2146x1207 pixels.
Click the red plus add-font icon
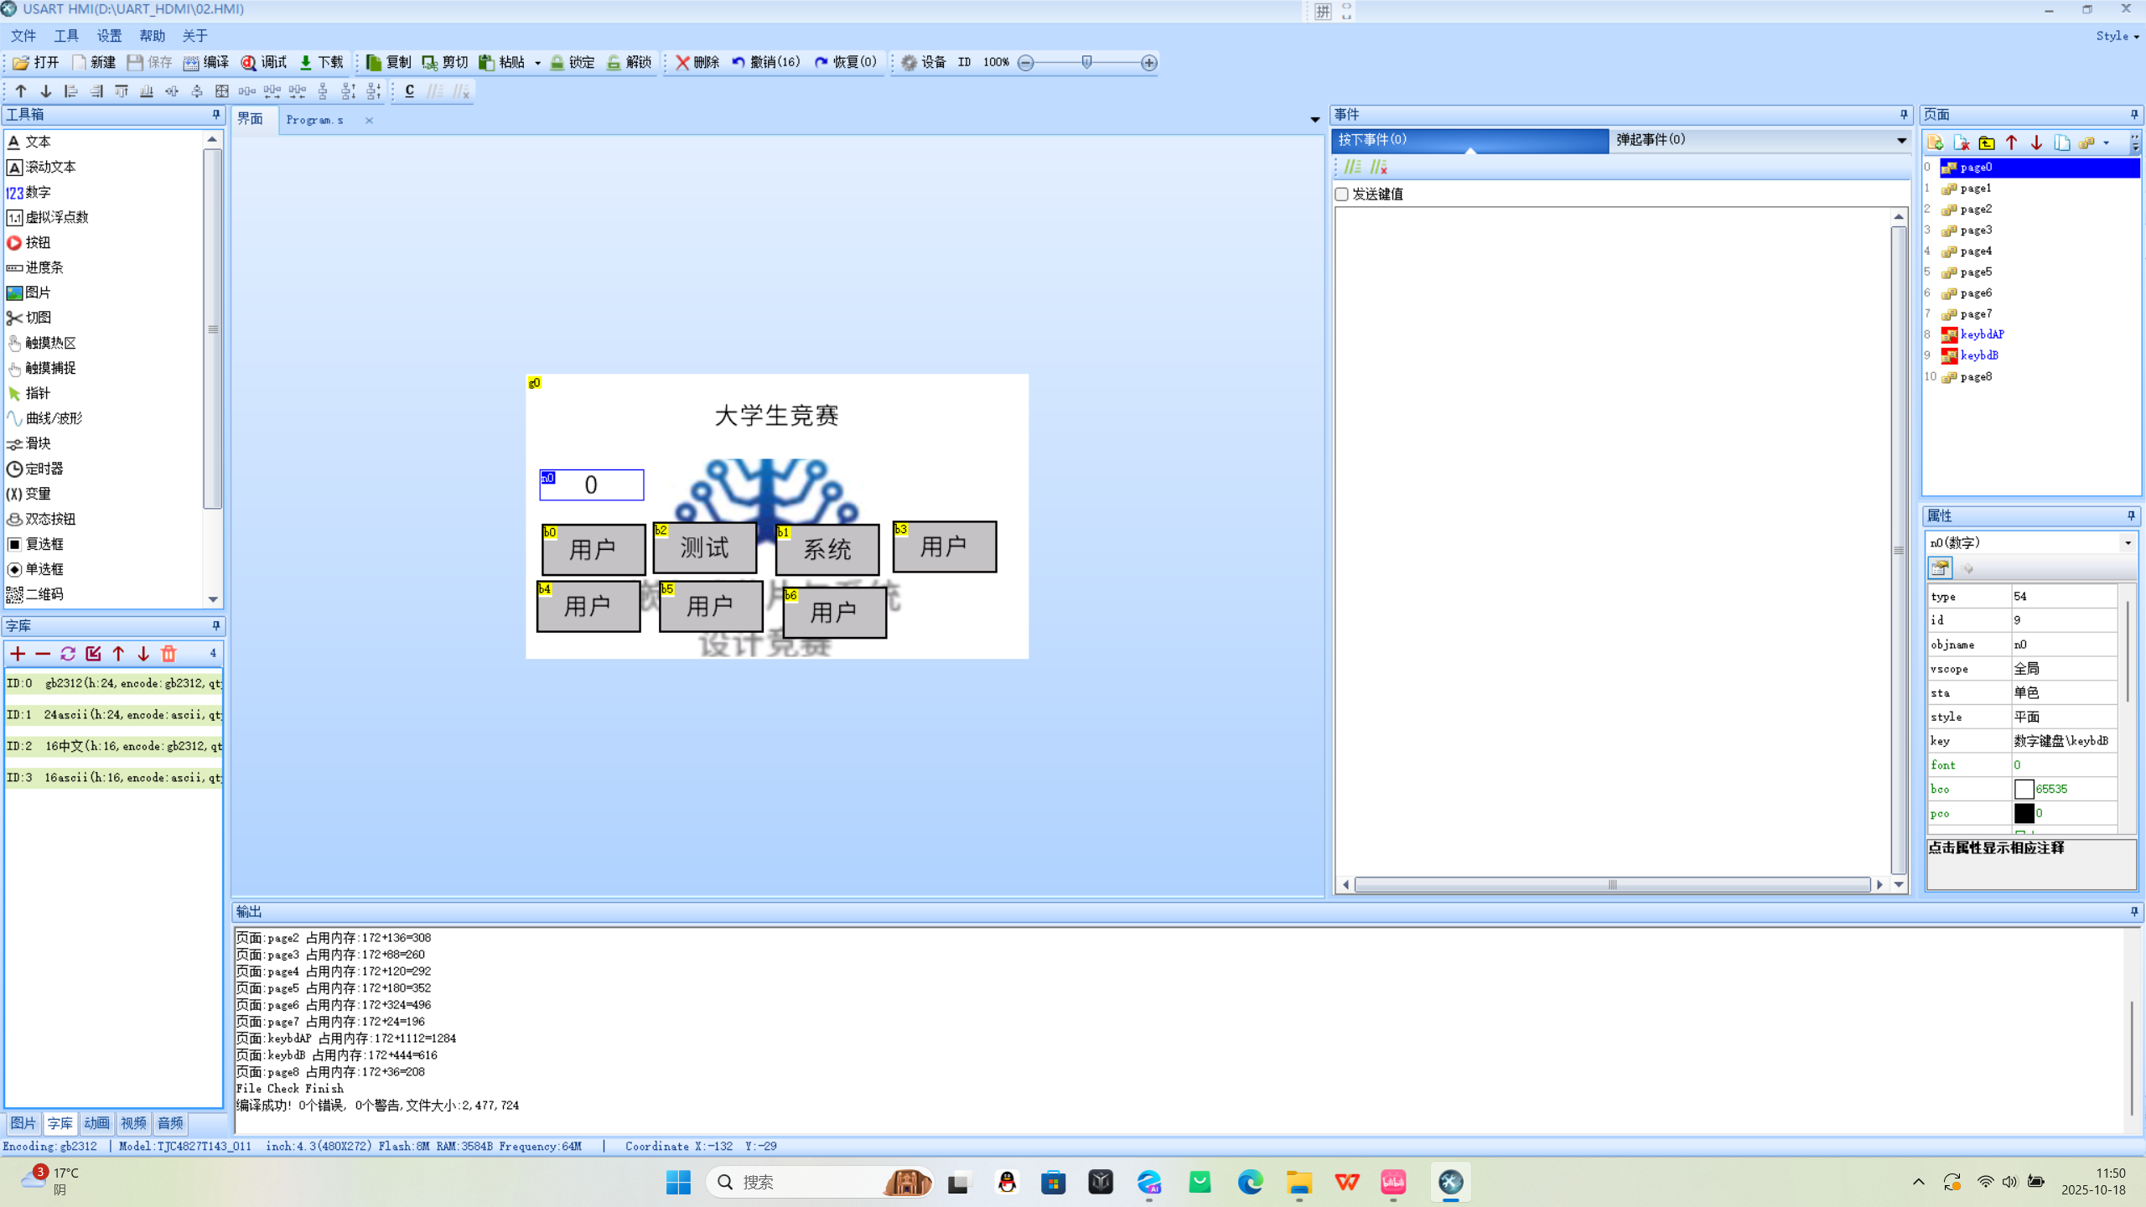[18, 654]
